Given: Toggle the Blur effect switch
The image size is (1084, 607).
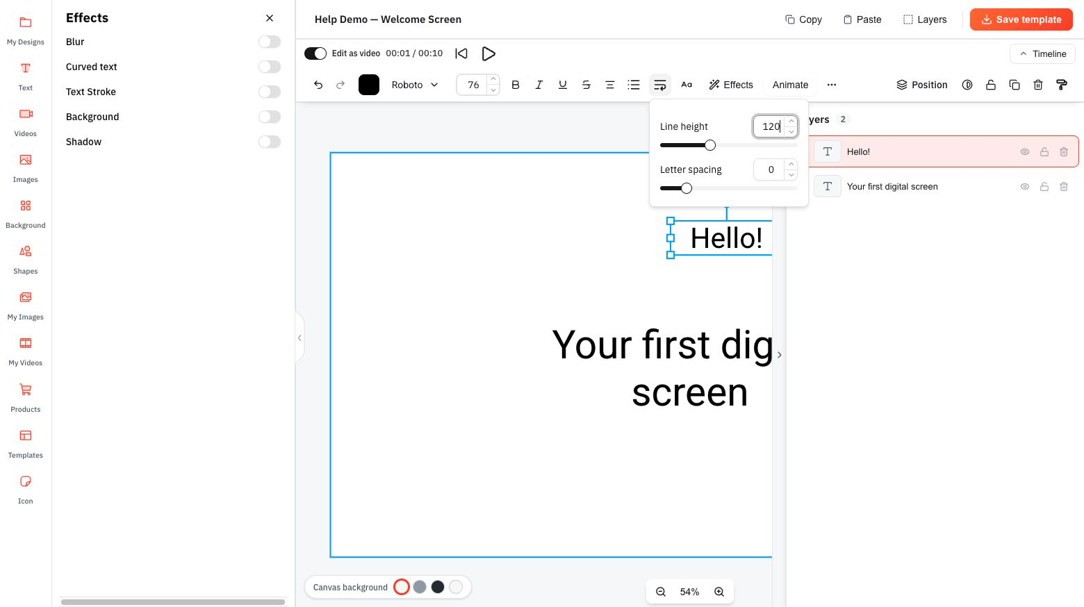Looking at the screenshot, I should coord(270,42).
